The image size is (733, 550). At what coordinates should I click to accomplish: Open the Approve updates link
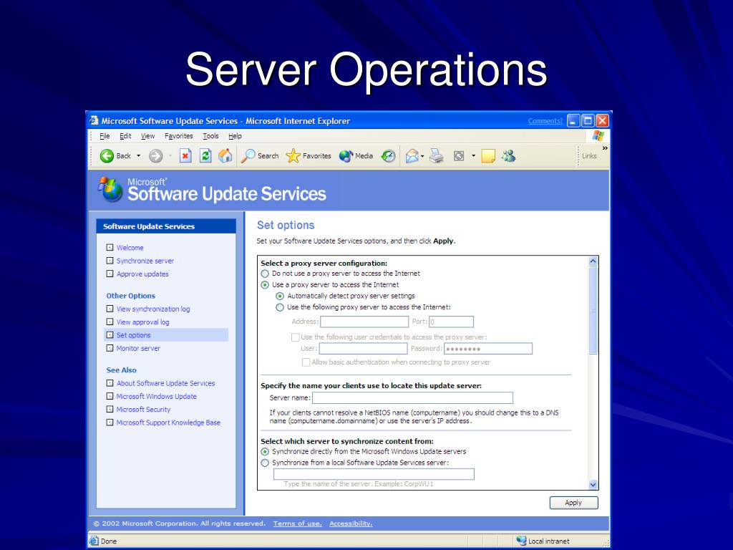(142, 274)
